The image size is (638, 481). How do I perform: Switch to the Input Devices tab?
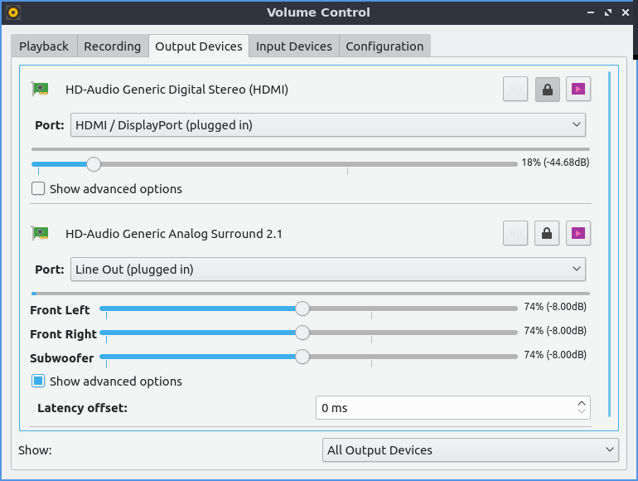tap(293, 46)
